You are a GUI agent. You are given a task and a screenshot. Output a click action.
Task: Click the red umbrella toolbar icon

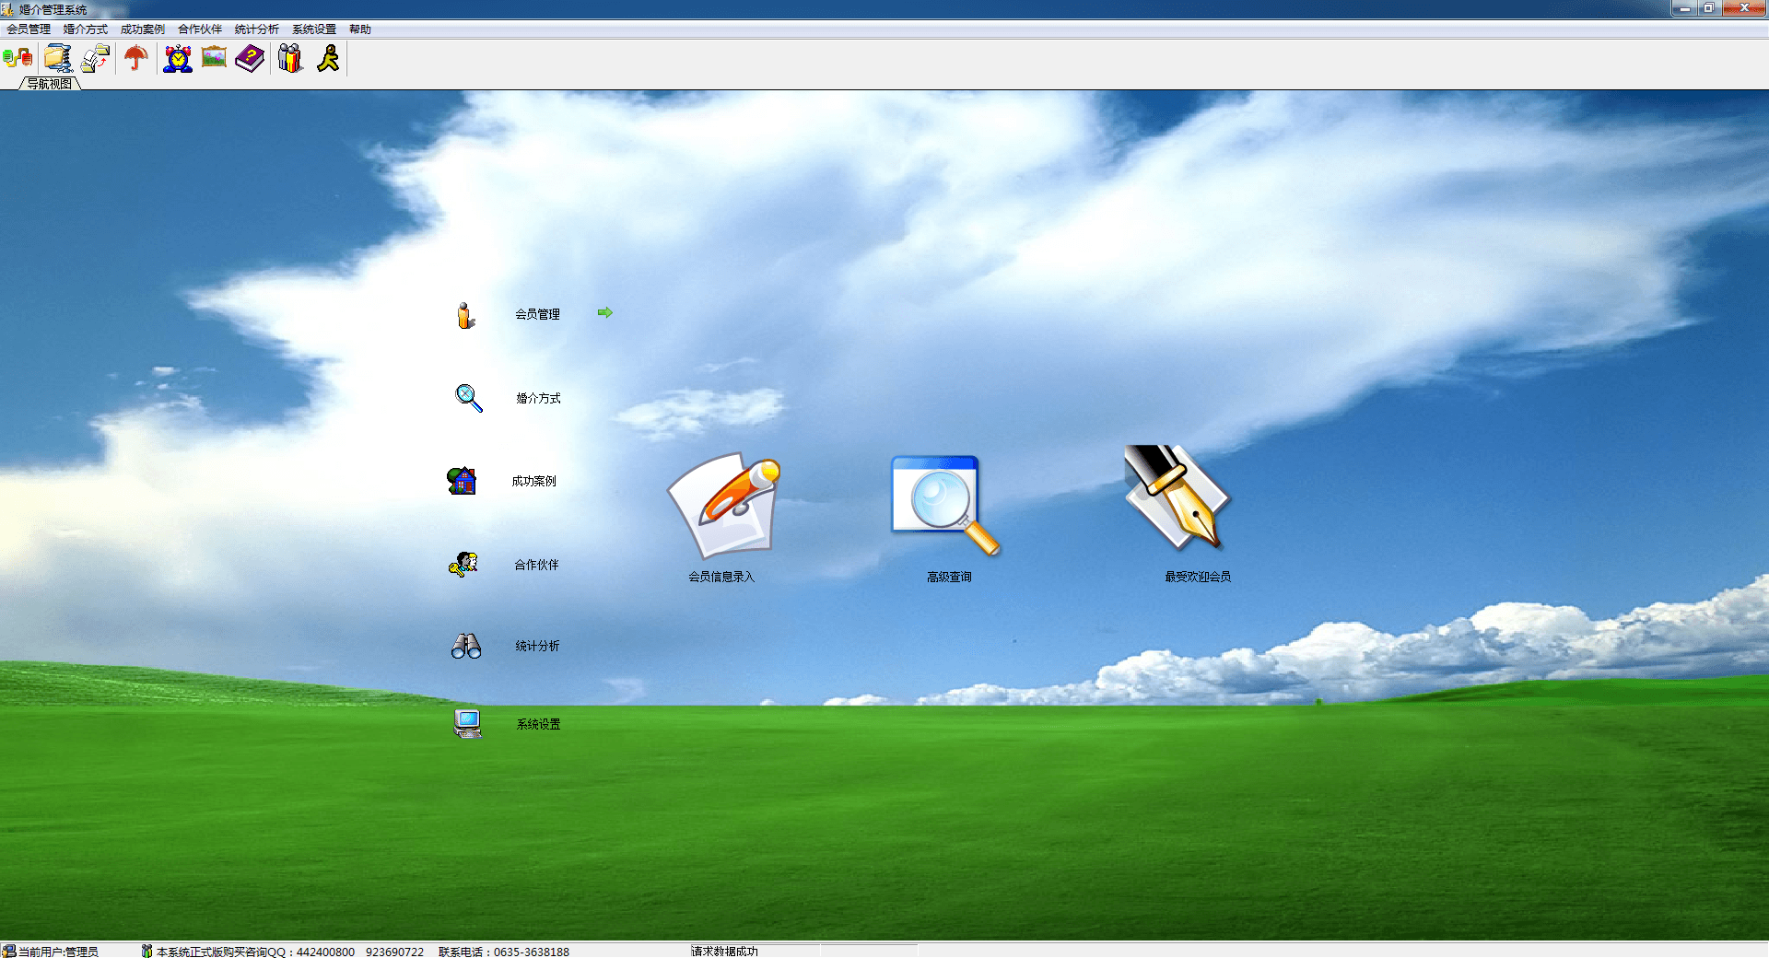pyautogui.click(x=136, y=58)
